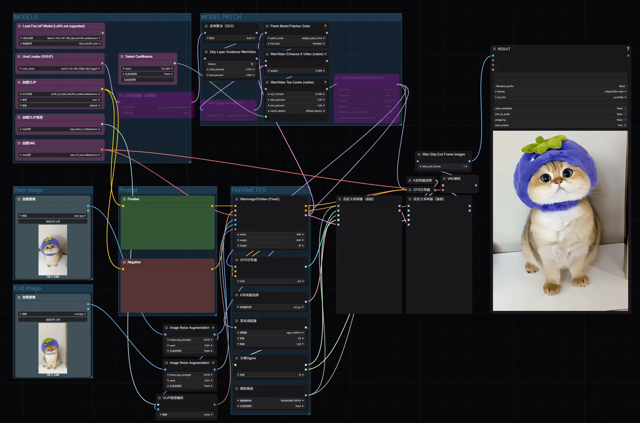Click end.jpg thumbnail in End Image node
The height and width of the screenshot is (423, 640).
tap(53, 348)
